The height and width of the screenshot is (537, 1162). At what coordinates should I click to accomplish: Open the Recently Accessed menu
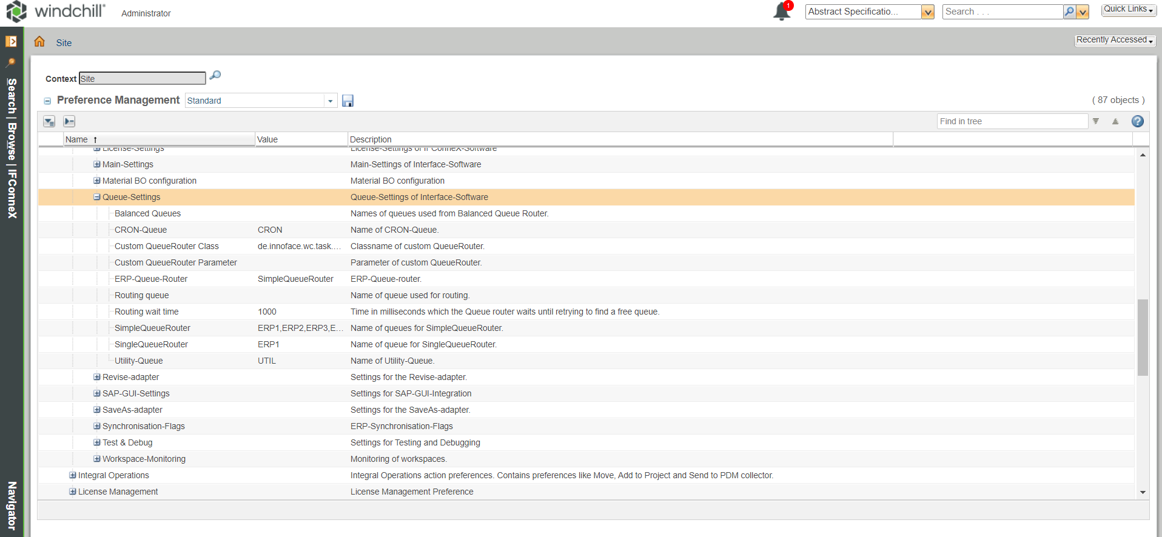[1115, 40]
